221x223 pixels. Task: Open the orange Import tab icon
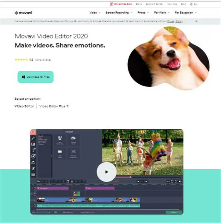tap(33, 132)
